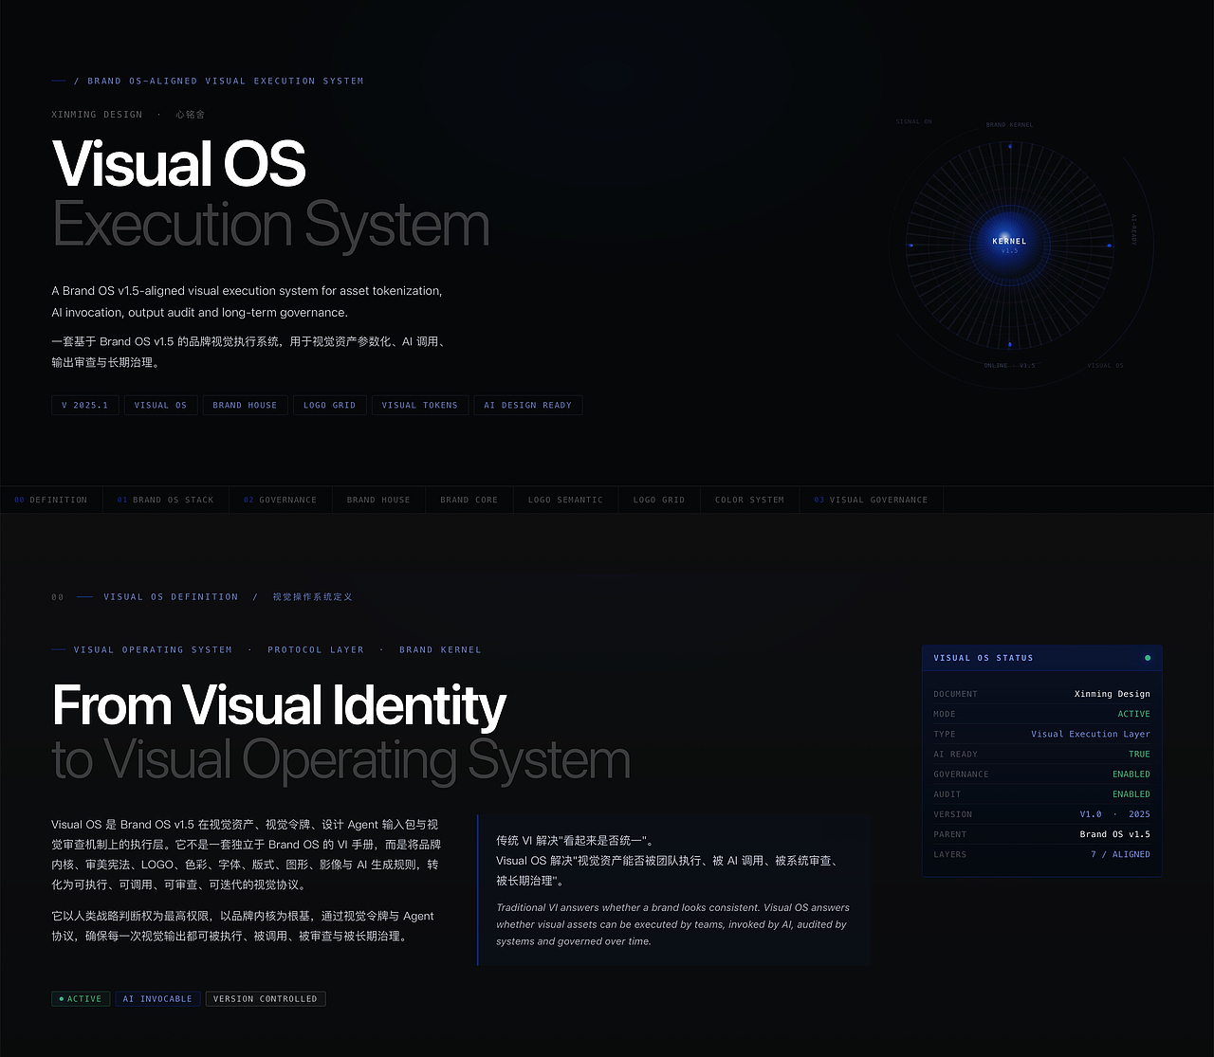Click the 'V1.0 · 2025' VERSION value

1114,813
